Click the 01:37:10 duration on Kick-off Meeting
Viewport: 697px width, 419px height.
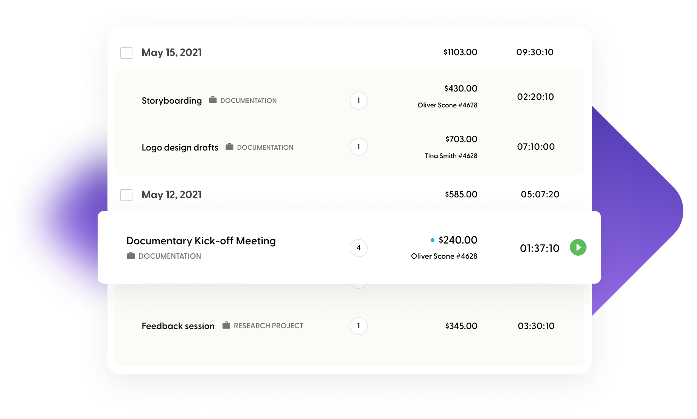click(x=539, y=248)
